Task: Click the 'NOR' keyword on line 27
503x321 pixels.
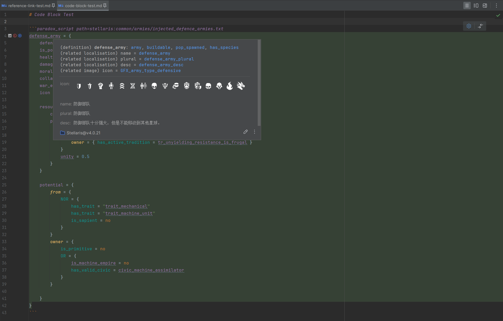Action: [x=65, y=199]
